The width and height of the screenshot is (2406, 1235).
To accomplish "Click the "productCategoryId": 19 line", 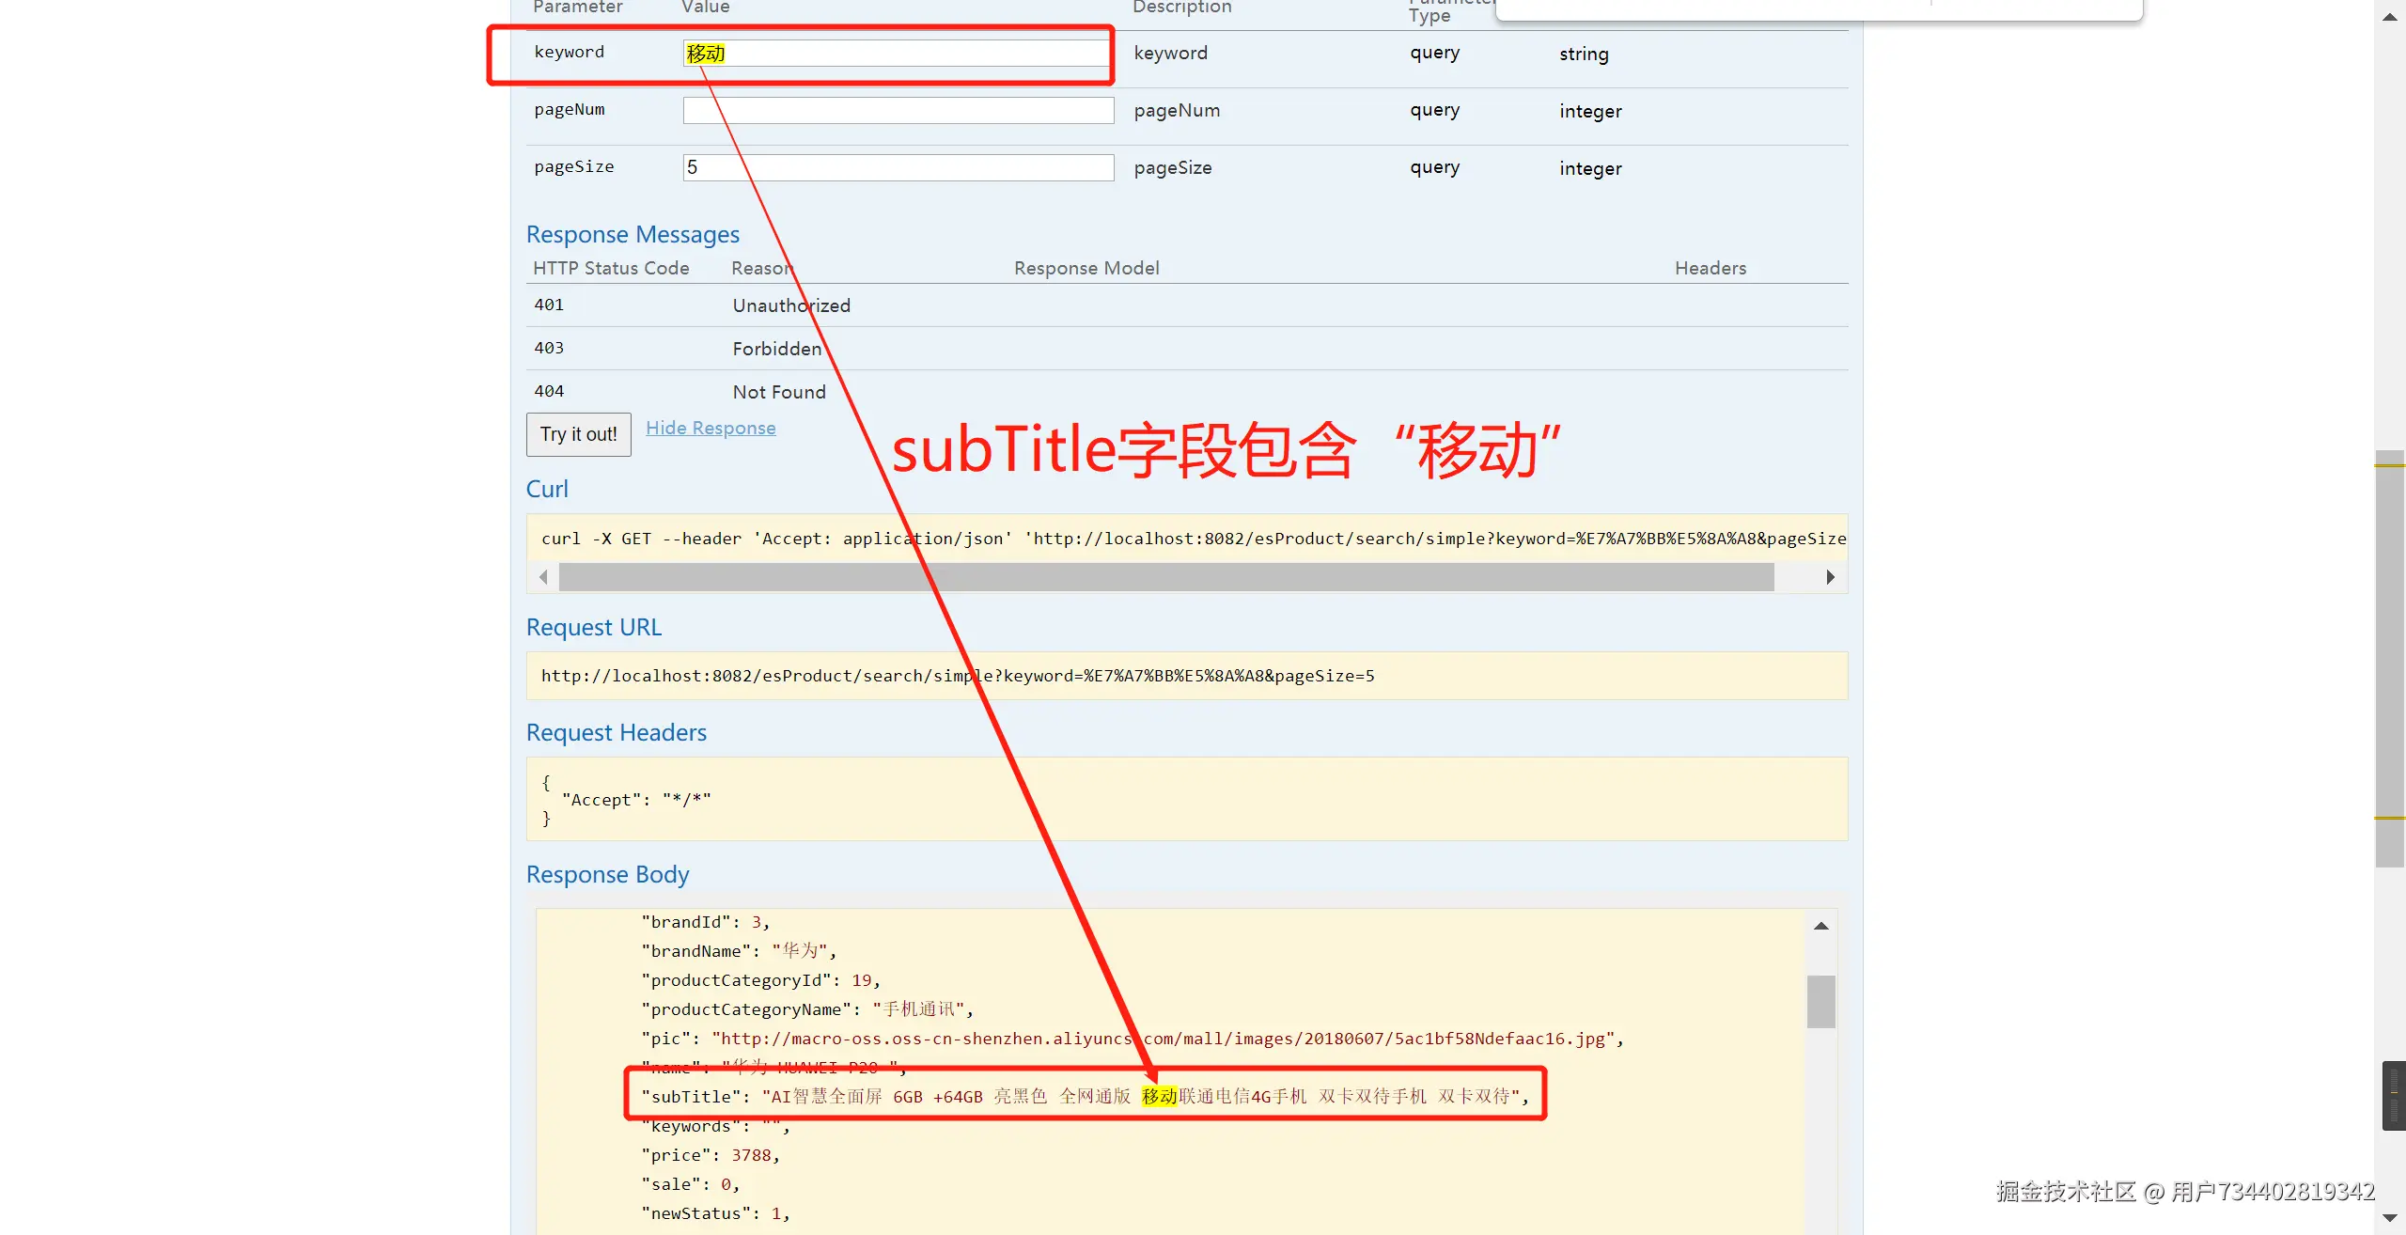I will [x=761, y=981].
